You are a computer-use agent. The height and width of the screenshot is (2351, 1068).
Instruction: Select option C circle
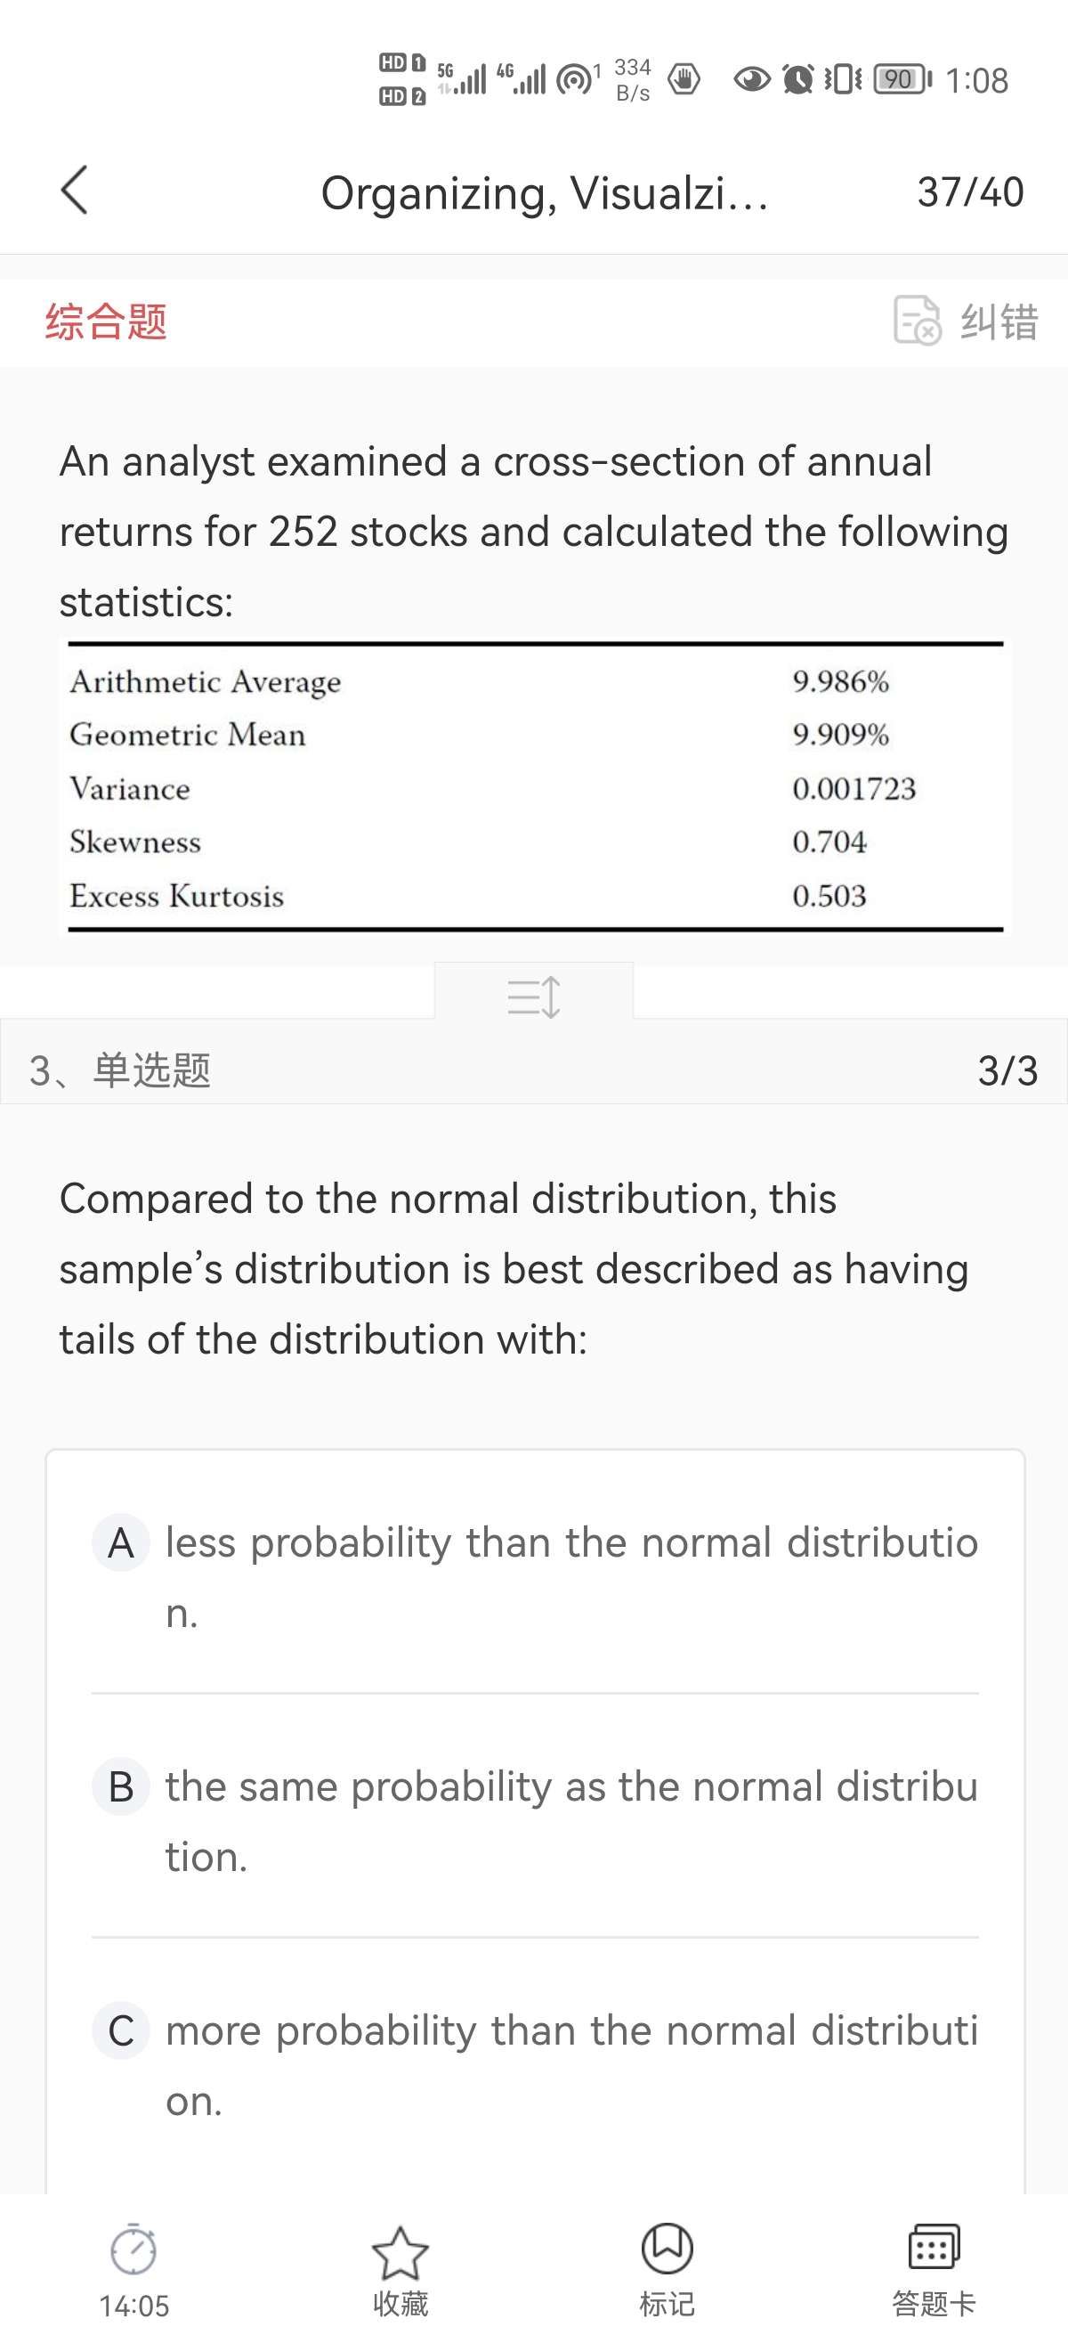click(121, 2030)
